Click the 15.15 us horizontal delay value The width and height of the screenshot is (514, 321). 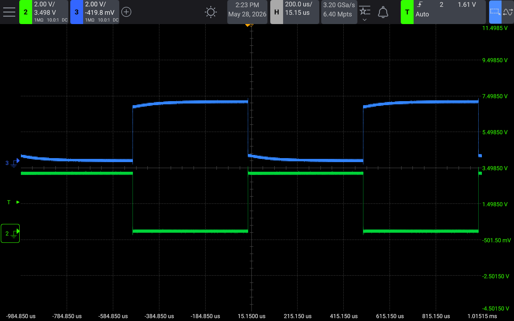point(298,13)
